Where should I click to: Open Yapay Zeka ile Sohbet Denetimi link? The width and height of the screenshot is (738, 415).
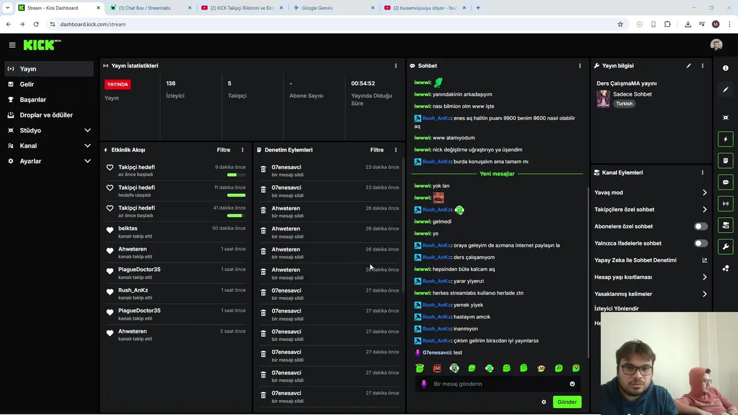click(x=650, y=260)
